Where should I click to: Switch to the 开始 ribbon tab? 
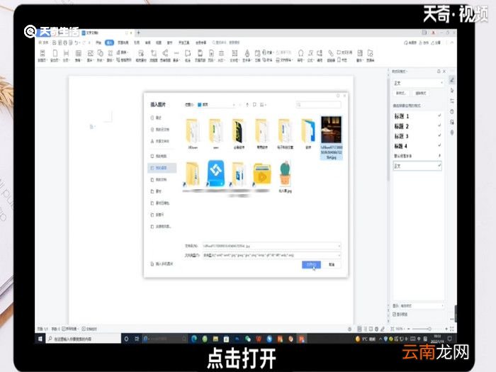pyautogui.click(x=98, y=43)
